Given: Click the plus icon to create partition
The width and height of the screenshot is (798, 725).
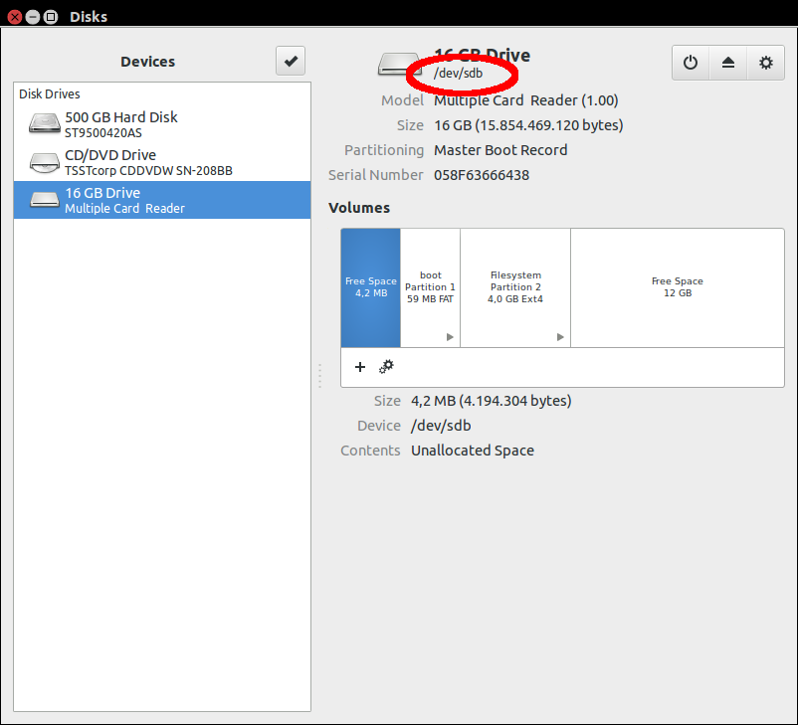Looking at the screenshot, I should (360, 367).
